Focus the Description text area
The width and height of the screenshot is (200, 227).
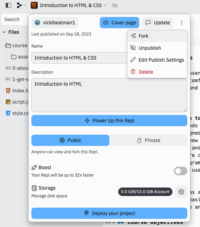click(109, 95)
